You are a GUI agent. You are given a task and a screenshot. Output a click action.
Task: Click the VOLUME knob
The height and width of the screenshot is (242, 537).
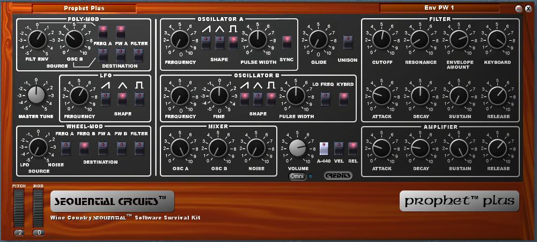pos(298,148)
